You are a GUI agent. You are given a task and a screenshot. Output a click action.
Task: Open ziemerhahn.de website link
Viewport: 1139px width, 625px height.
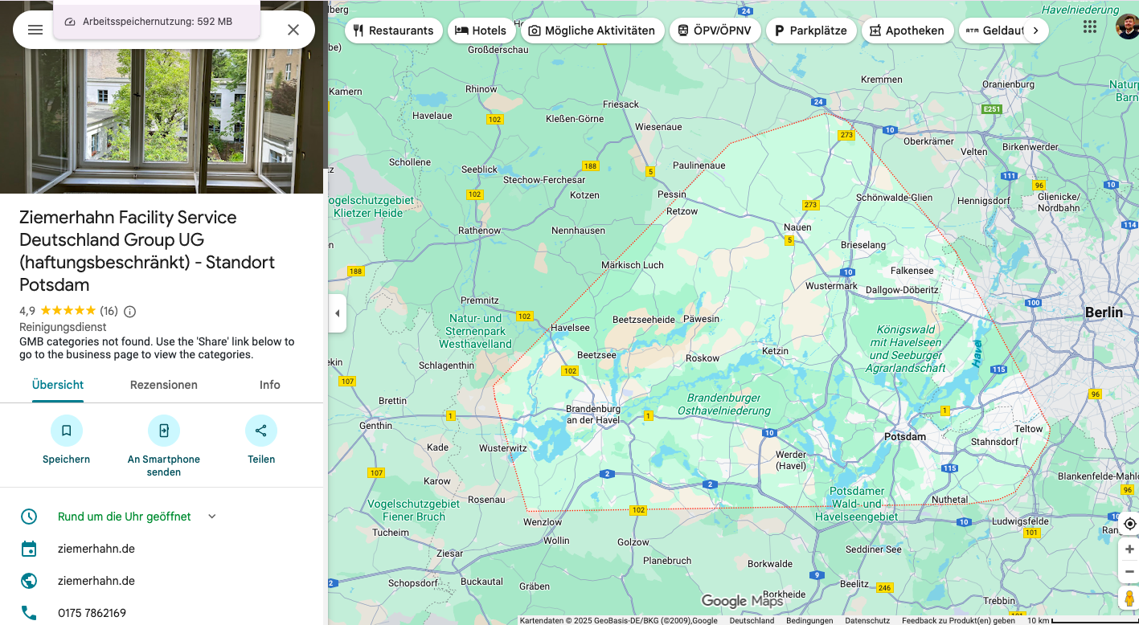coord(96,581)
